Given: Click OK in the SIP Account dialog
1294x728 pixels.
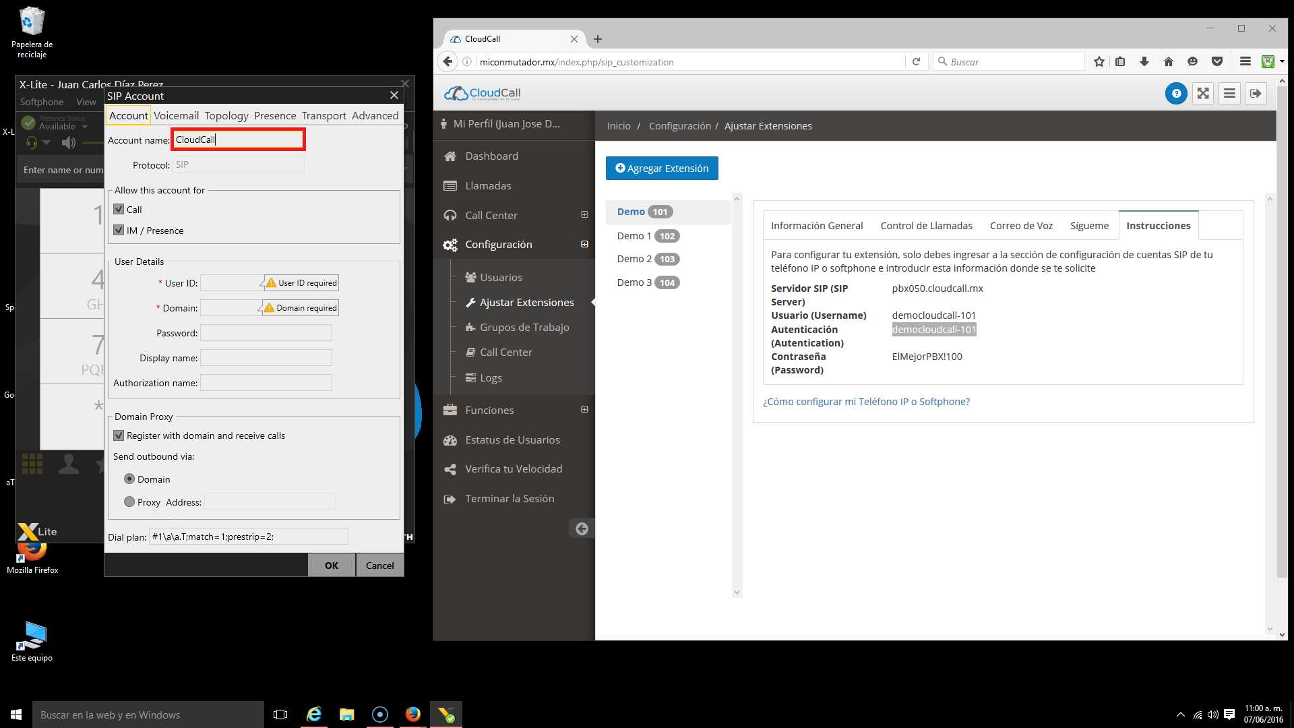Looking at the screenshot, I should 332,566.
